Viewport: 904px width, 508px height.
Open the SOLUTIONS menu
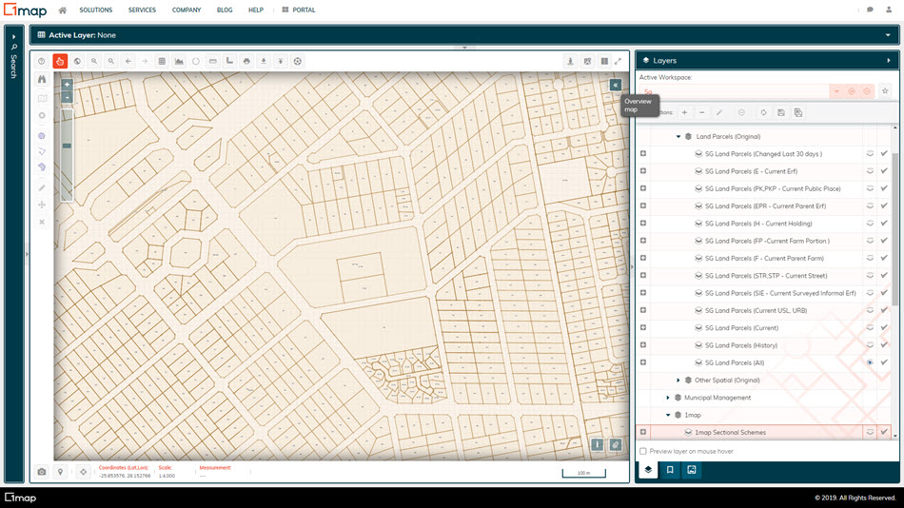pyautogui.click(x=96, y=10)
